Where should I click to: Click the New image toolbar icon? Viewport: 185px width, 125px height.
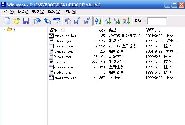pyautogui.click(x=7, y=21)
